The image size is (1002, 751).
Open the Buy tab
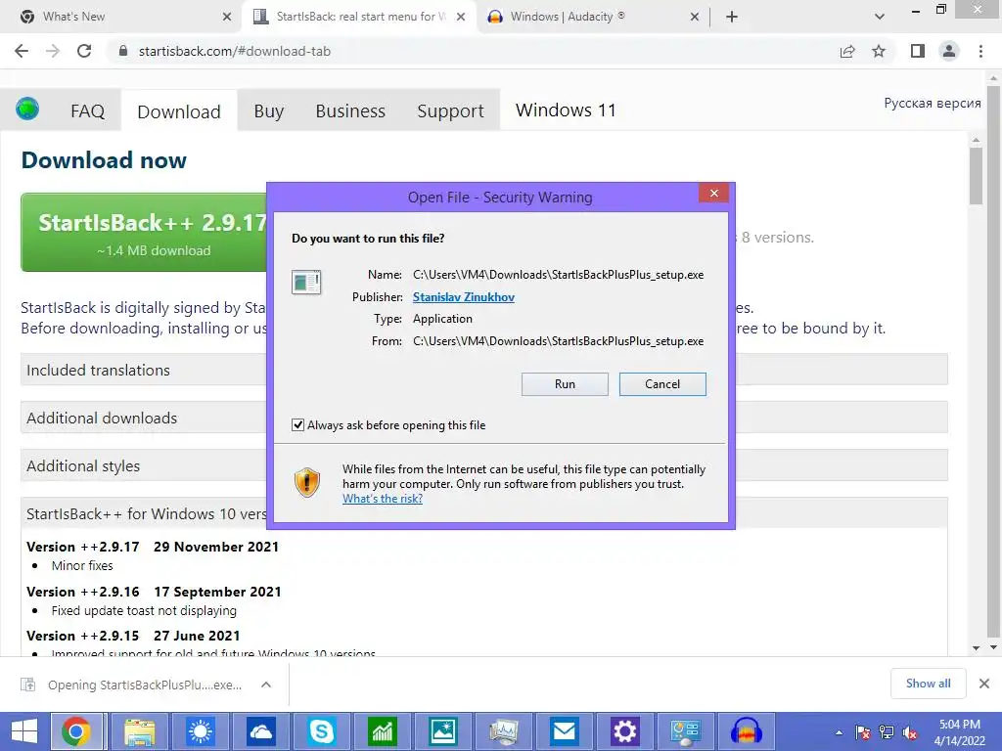coord(268,111)
